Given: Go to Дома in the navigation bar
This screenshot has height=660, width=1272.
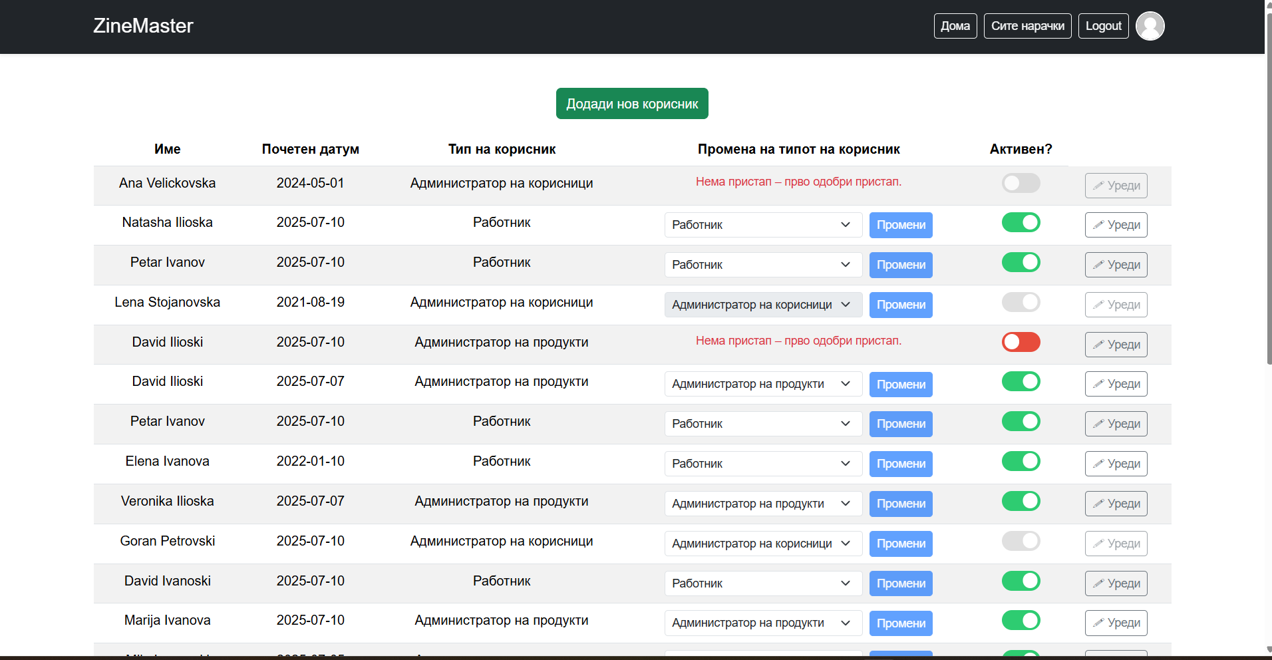Looking at the screenshot, I should (x=955, y=26).
